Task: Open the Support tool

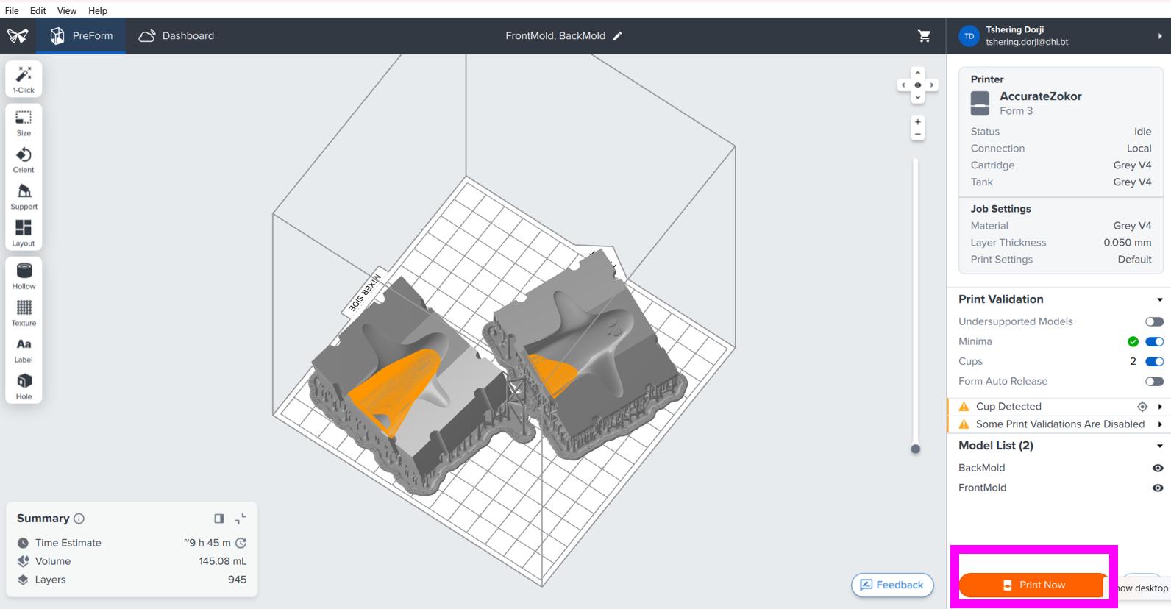Action: (24, 196)
